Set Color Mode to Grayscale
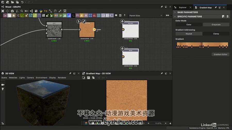The width and height of the screenshot is (232, 130). pyautogui.click(x=216, y=25)
